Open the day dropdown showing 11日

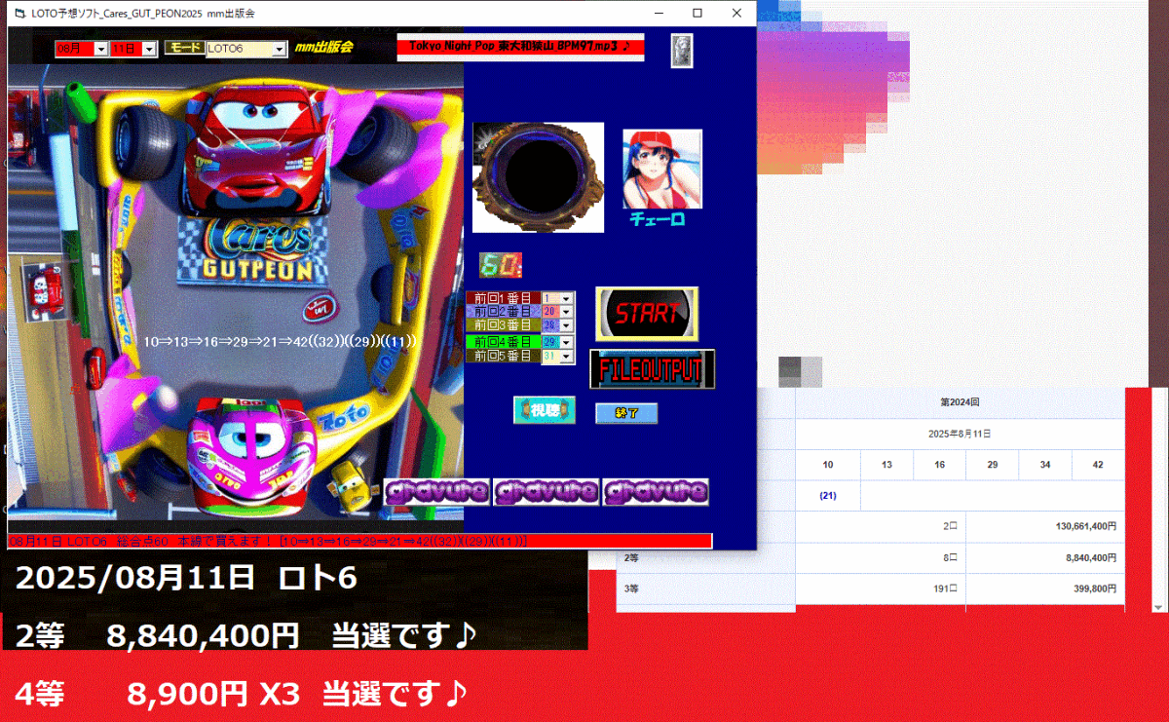149,48
